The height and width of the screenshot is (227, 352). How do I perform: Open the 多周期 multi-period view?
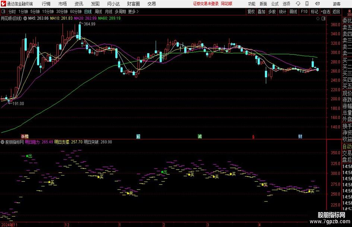120,12
